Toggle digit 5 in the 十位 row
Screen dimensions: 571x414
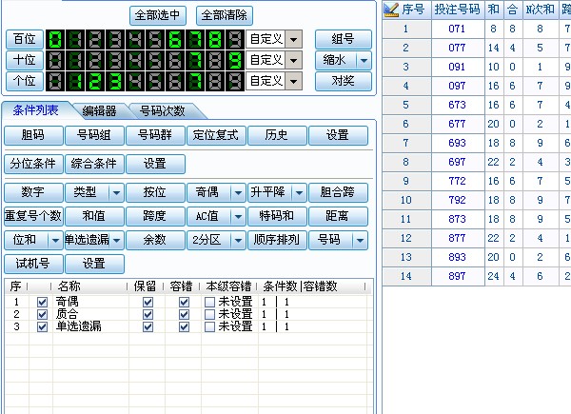pyautogui.click(x=155, y=61)
